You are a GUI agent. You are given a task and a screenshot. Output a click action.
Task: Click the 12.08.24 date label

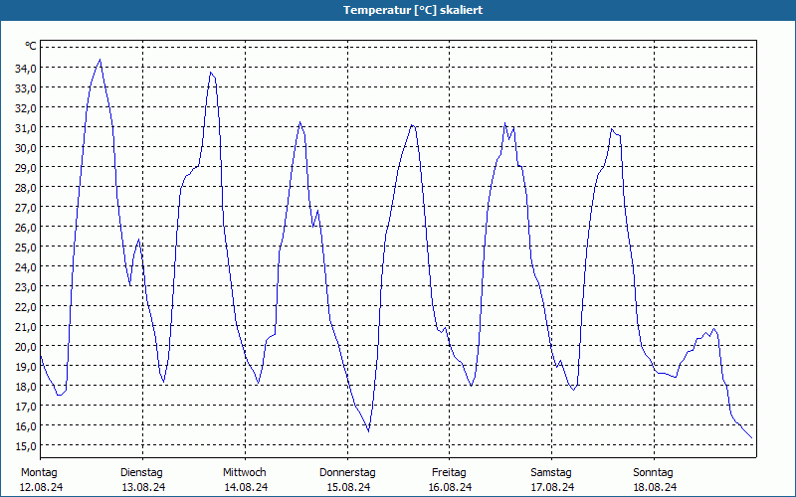41,487
